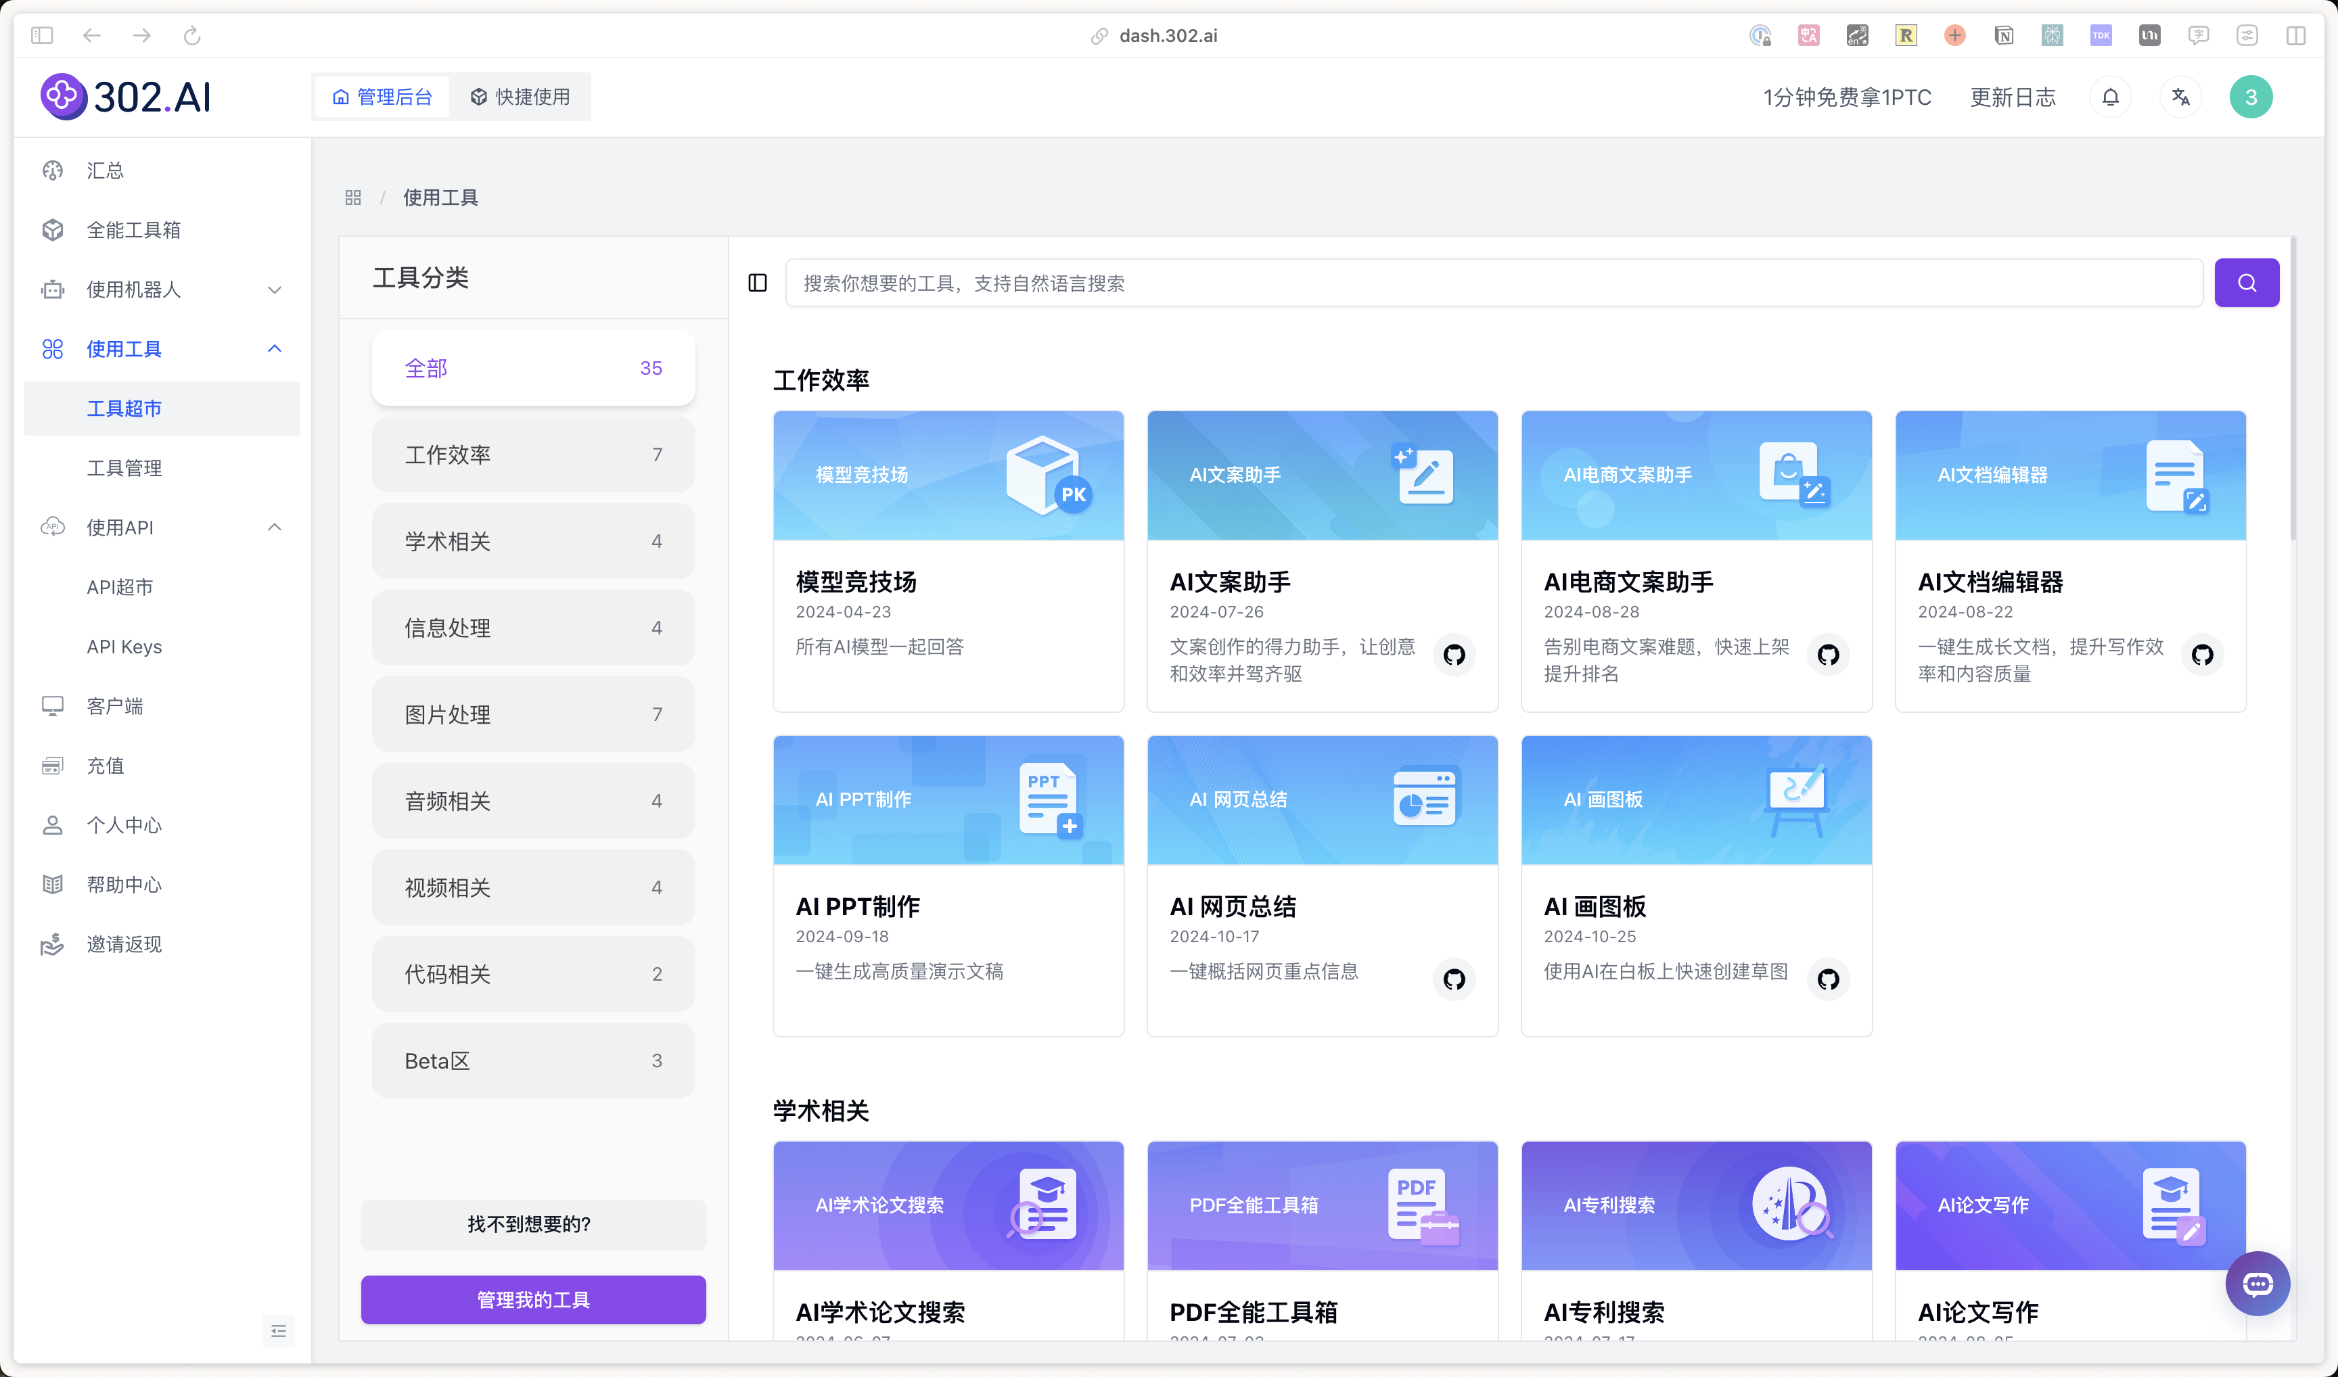Go back with browser back arrow

pos(92,35)
